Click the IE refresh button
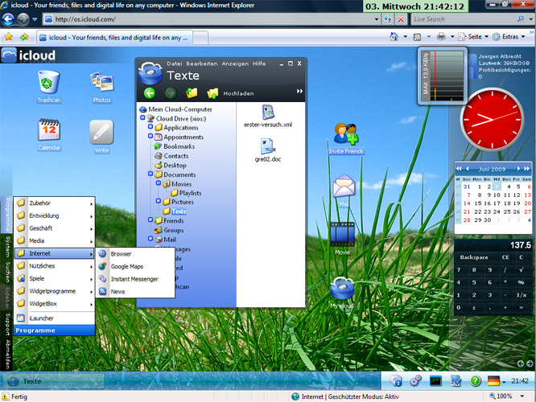536x402 pixels. pyautogui.click(x=387, y=19)
